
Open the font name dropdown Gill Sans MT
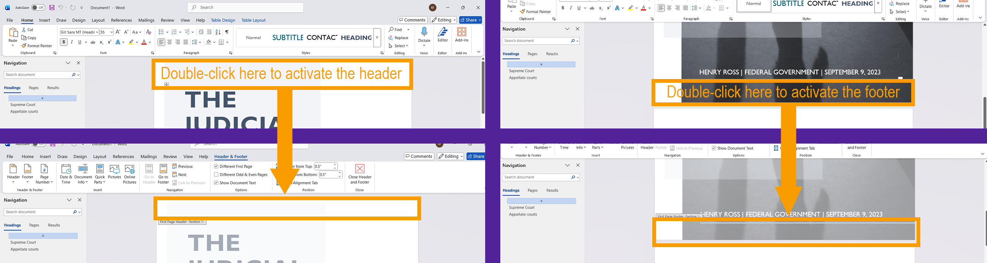[79, 32]
